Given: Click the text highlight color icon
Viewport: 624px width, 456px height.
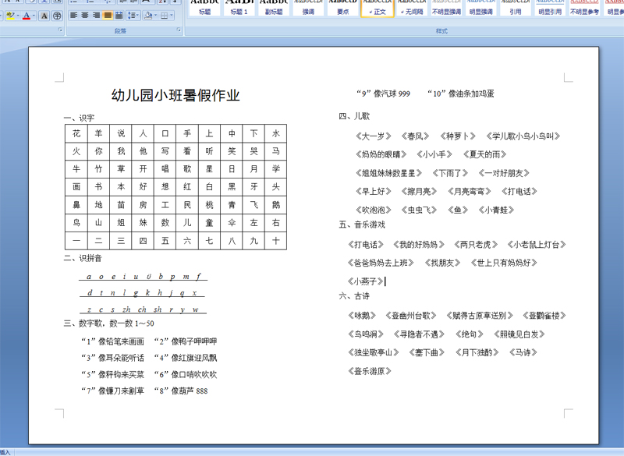Looking at the screenshot, I should coord(10,16).
